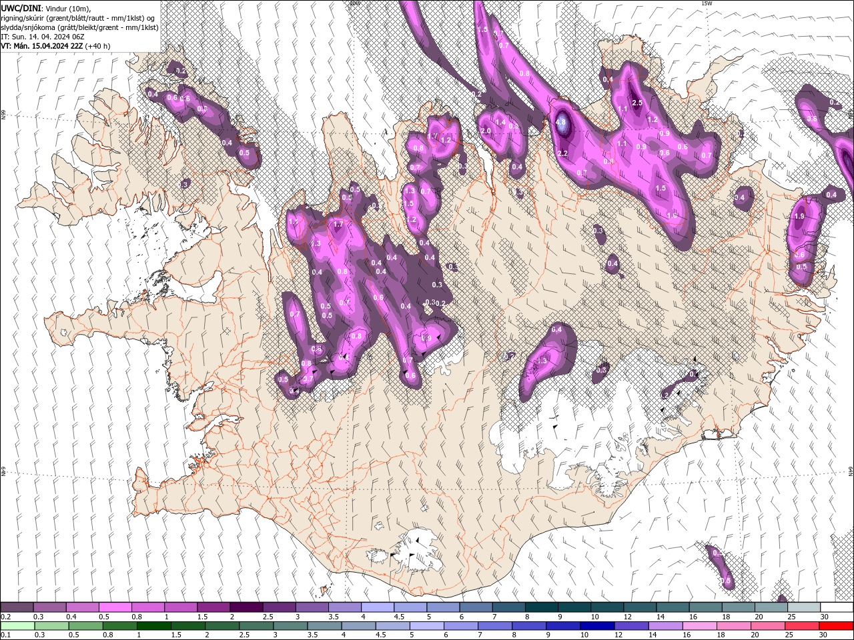854x640 pixels.
Task: Pick the grey-green 3 swatch, bottom legend row
Action: click(290, 626)
